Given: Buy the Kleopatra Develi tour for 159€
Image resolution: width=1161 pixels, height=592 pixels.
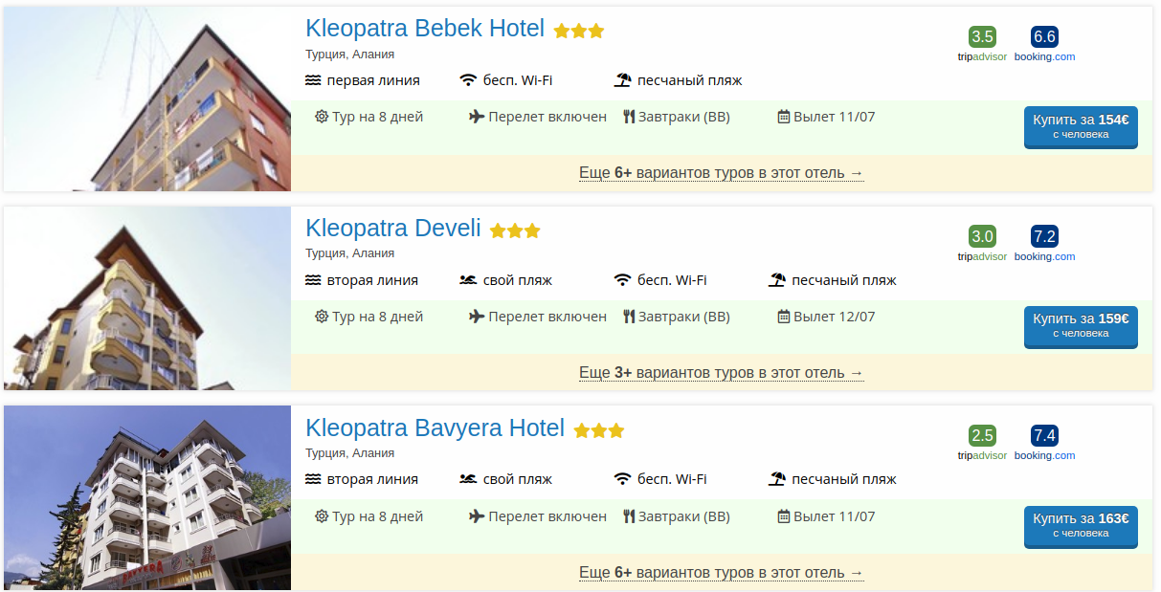Looking at the screenshot, I should (1081, 326).
